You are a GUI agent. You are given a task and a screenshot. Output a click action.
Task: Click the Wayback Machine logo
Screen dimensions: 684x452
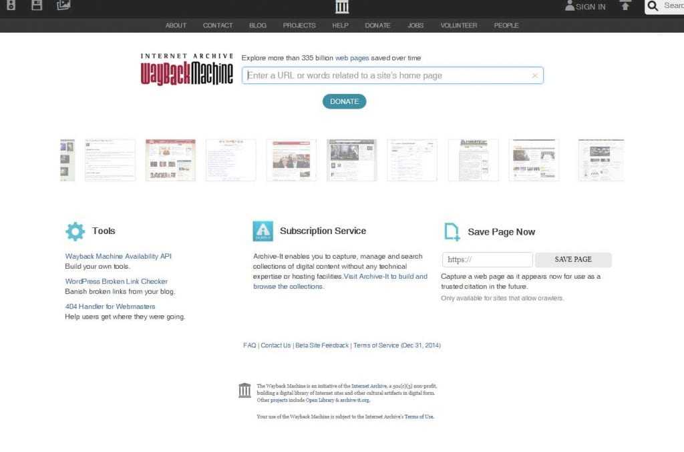pyautogui.click(x=187, y=70)
